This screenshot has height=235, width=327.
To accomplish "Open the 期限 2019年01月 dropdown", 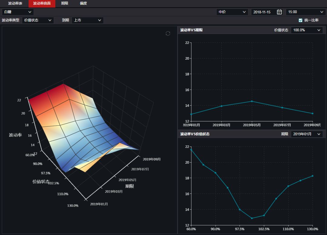I will [307, 134].
